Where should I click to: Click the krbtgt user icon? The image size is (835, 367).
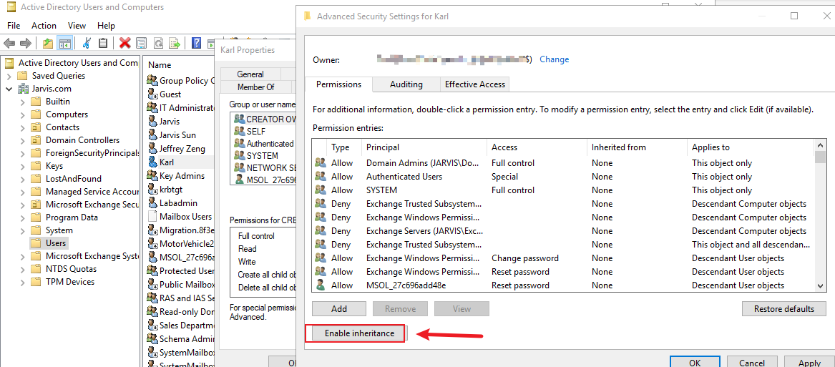click(152, 189)
